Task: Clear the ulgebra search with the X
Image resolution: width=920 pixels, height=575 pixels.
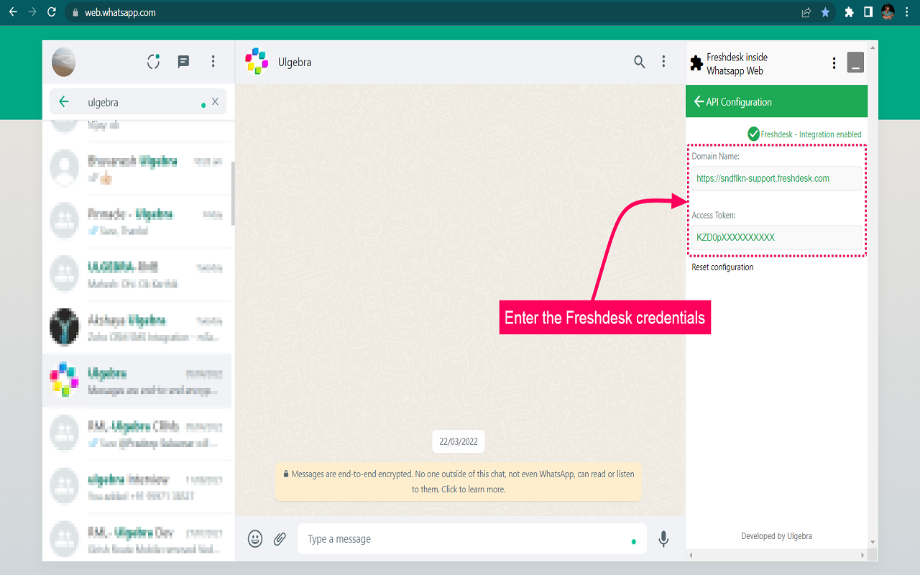Action: (215, 102)
